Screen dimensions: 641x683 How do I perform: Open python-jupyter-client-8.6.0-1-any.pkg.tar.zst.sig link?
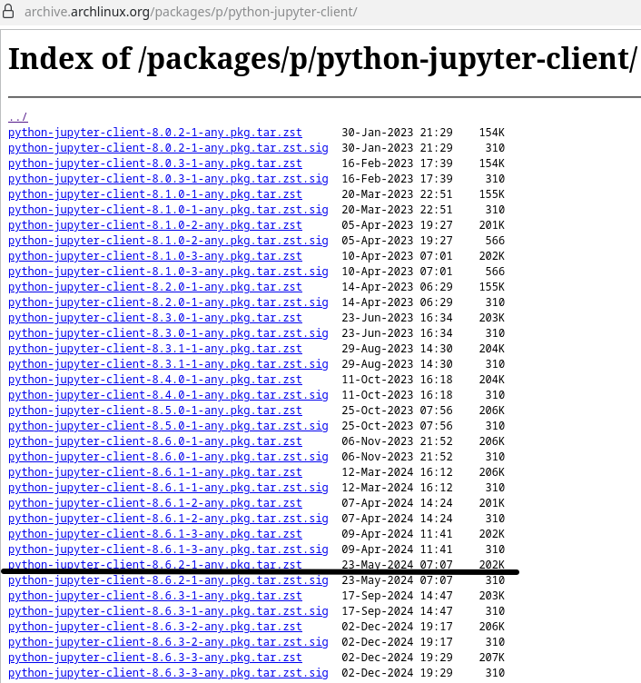pos(168,457)
